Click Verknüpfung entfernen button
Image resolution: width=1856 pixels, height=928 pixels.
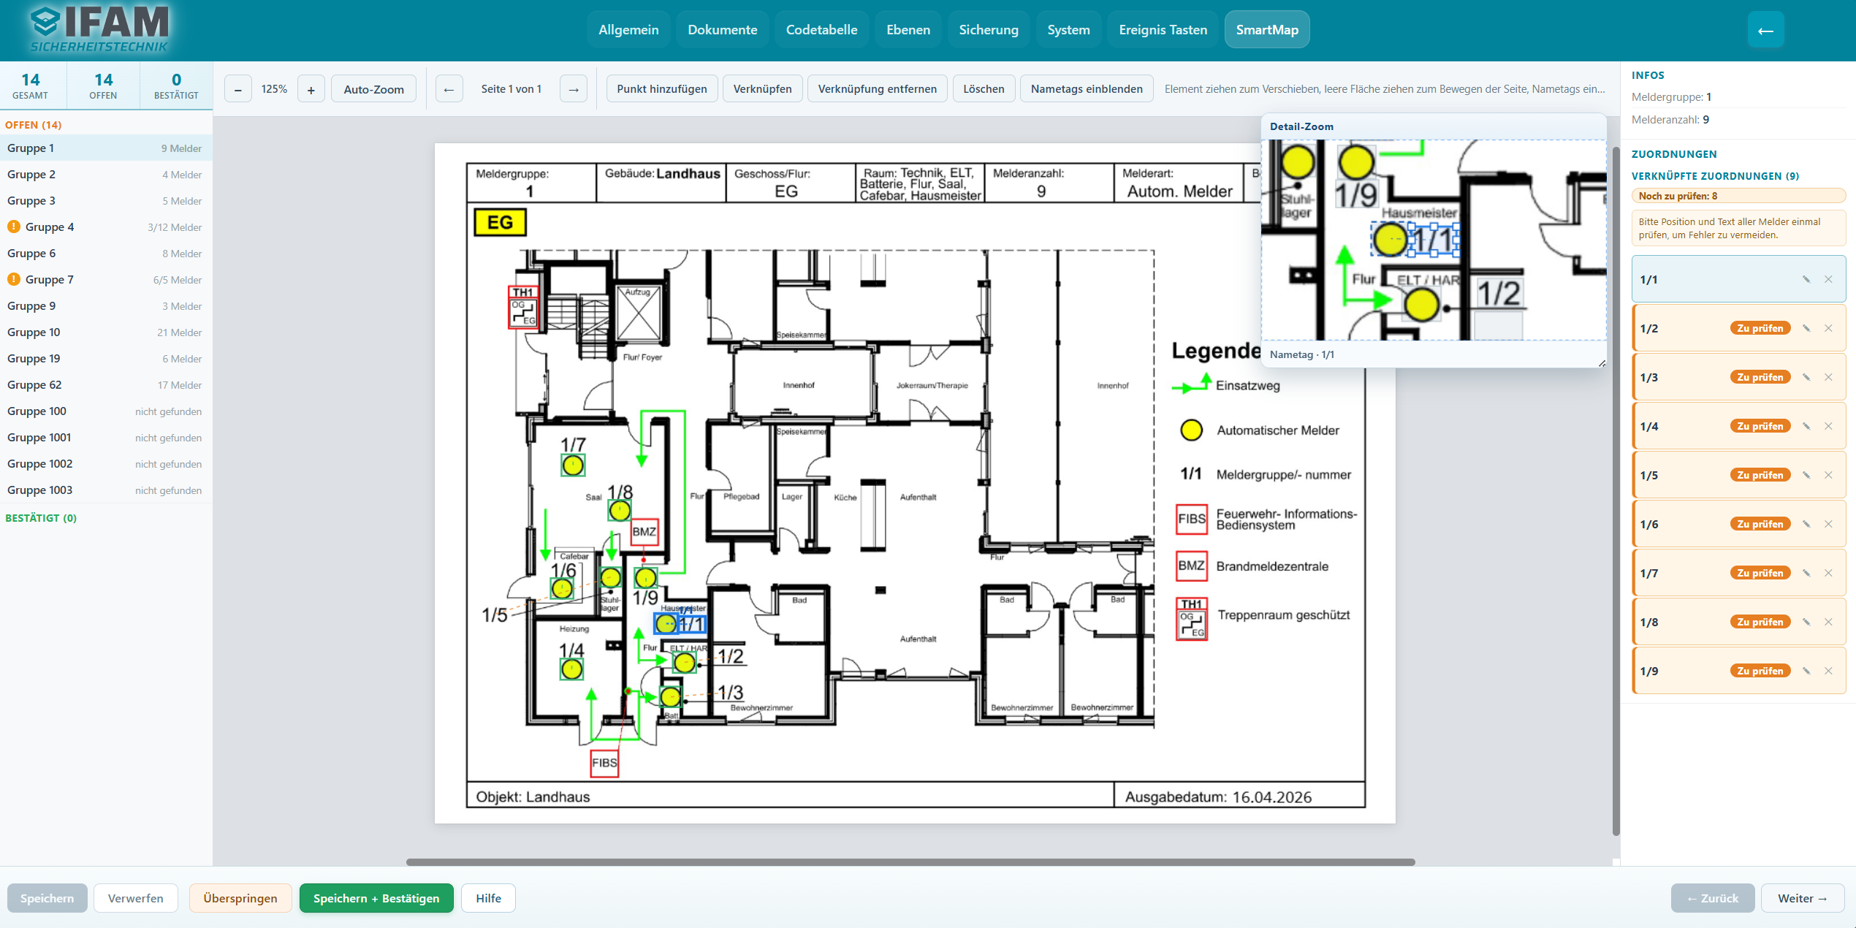(877, 89)
